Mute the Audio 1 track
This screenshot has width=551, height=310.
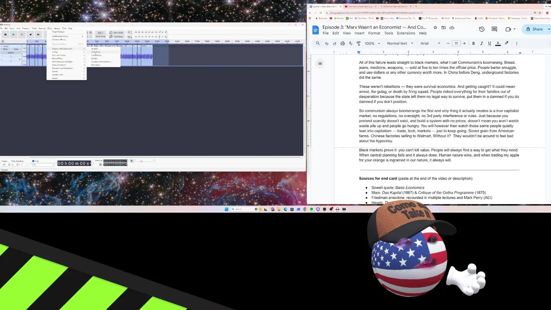pos(6,49)
